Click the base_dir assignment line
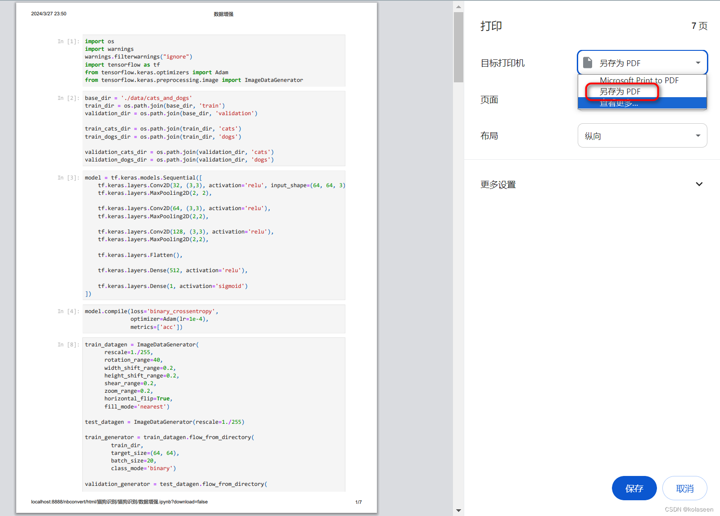720x516 pixels. pos(138,98)
